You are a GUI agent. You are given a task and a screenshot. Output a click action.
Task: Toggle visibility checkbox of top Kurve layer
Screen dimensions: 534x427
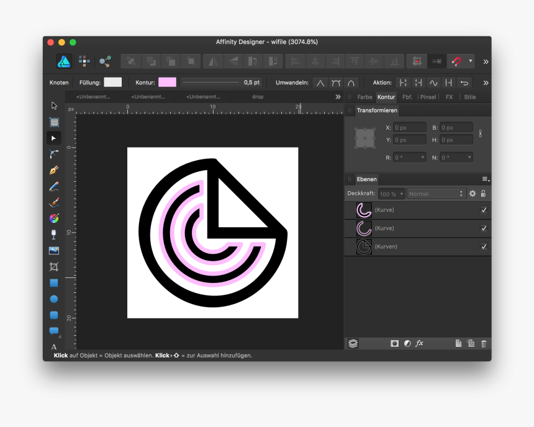pos(484,210)
